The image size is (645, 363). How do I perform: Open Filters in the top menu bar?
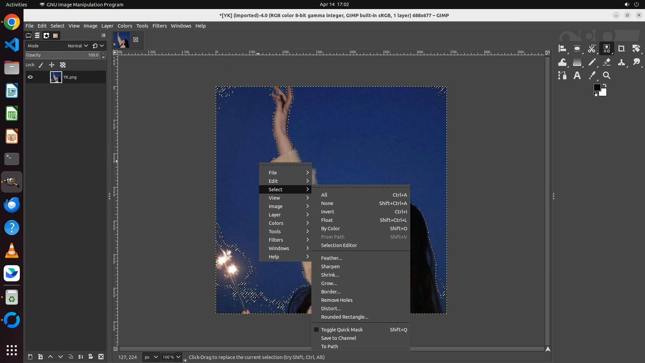pos(160,26)
